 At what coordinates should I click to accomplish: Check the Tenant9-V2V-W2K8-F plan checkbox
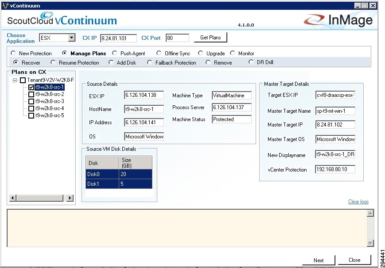click(x=23, y=80)
